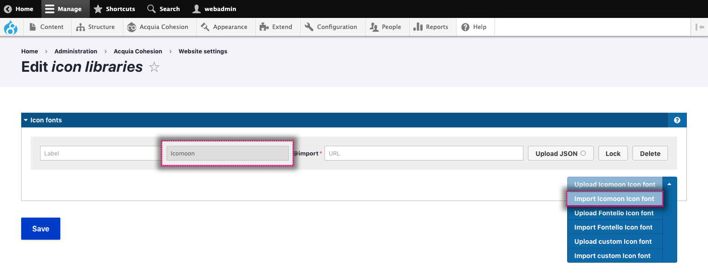Click the blue Save button

tap(41, 229)
